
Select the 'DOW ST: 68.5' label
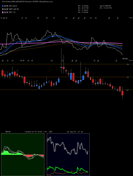(x=10, y=6)
